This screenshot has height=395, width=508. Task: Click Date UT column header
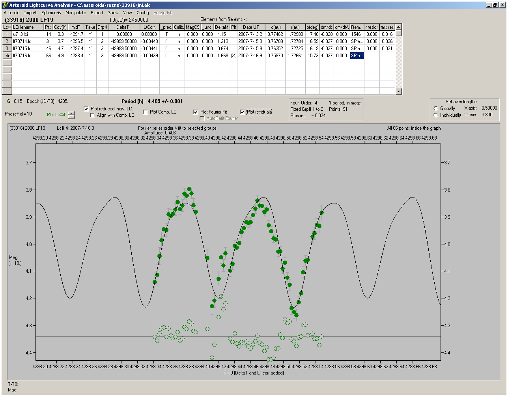pyautogui.click(x=251, y=27)
